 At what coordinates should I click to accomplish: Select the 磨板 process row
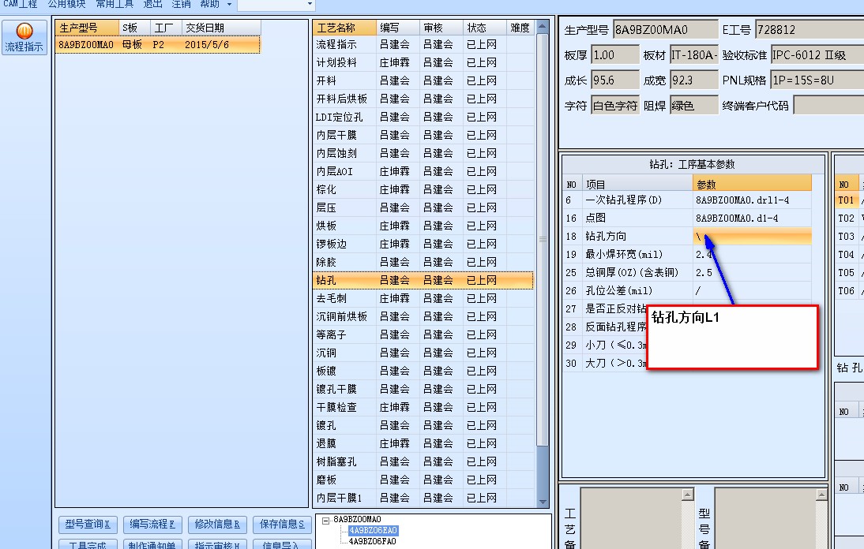point(423,480)
